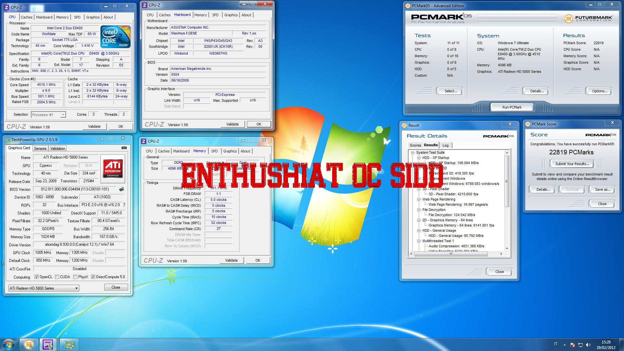Switch to Validation tab in GPU-Z
Viewport: 624px width, 351px height.
(58, 148)
